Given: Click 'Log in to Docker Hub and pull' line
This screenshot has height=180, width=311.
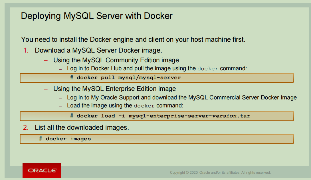Looking at the screenshot, I should pyautogui.click(x=157, y=69).
